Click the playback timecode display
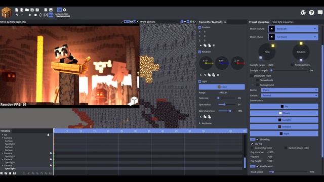 [x=63, y=15]
